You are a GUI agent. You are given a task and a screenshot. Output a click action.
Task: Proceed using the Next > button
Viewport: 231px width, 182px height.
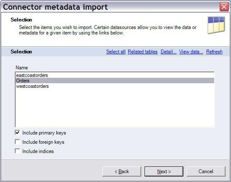pos(164,171)
